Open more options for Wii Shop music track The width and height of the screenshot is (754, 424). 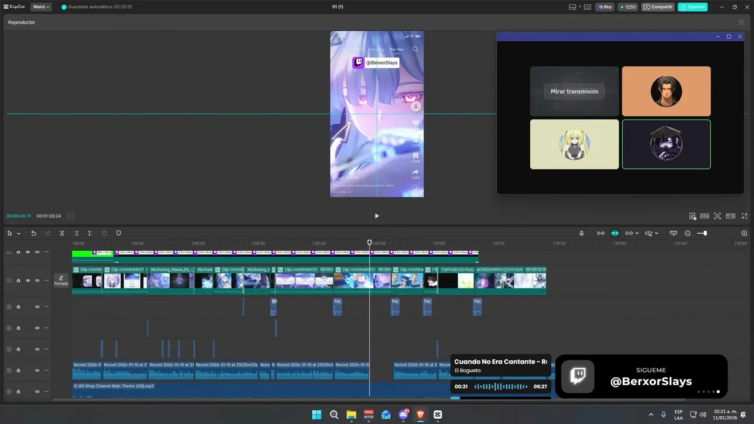click(x=47, y=391)
